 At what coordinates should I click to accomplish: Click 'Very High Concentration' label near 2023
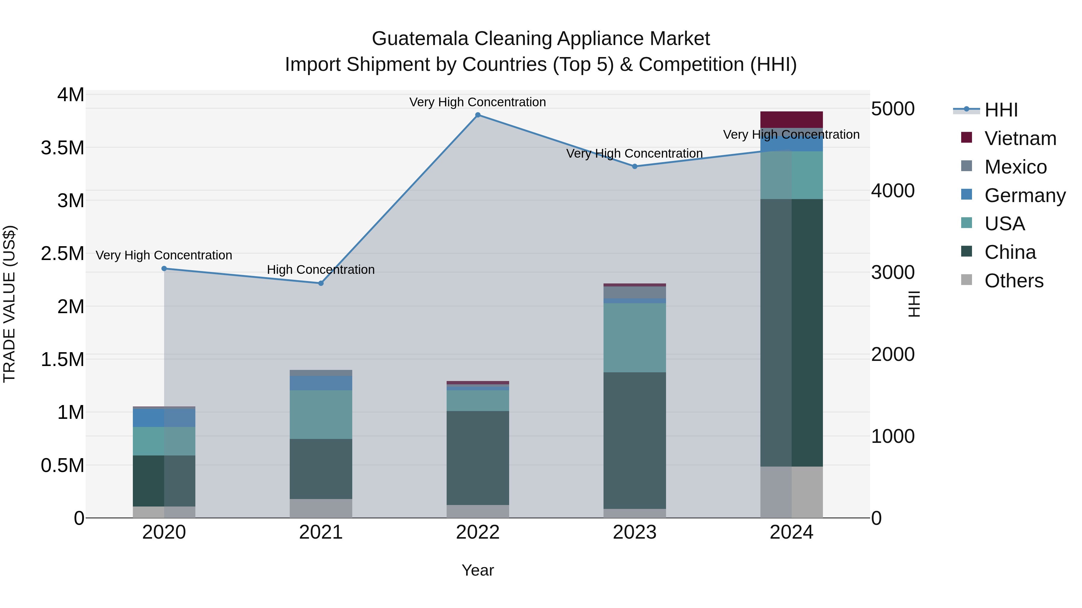tap(635, 153)
